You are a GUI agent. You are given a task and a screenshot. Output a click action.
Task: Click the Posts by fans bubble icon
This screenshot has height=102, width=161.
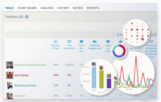[x=108, y=42]
